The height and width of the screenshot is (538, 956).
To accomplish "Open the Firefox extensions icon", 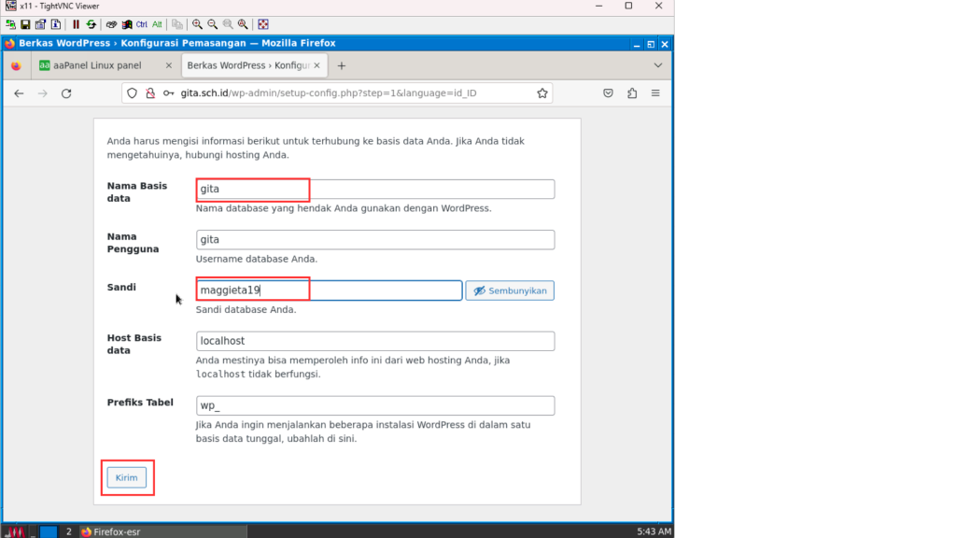I will 632,93.
